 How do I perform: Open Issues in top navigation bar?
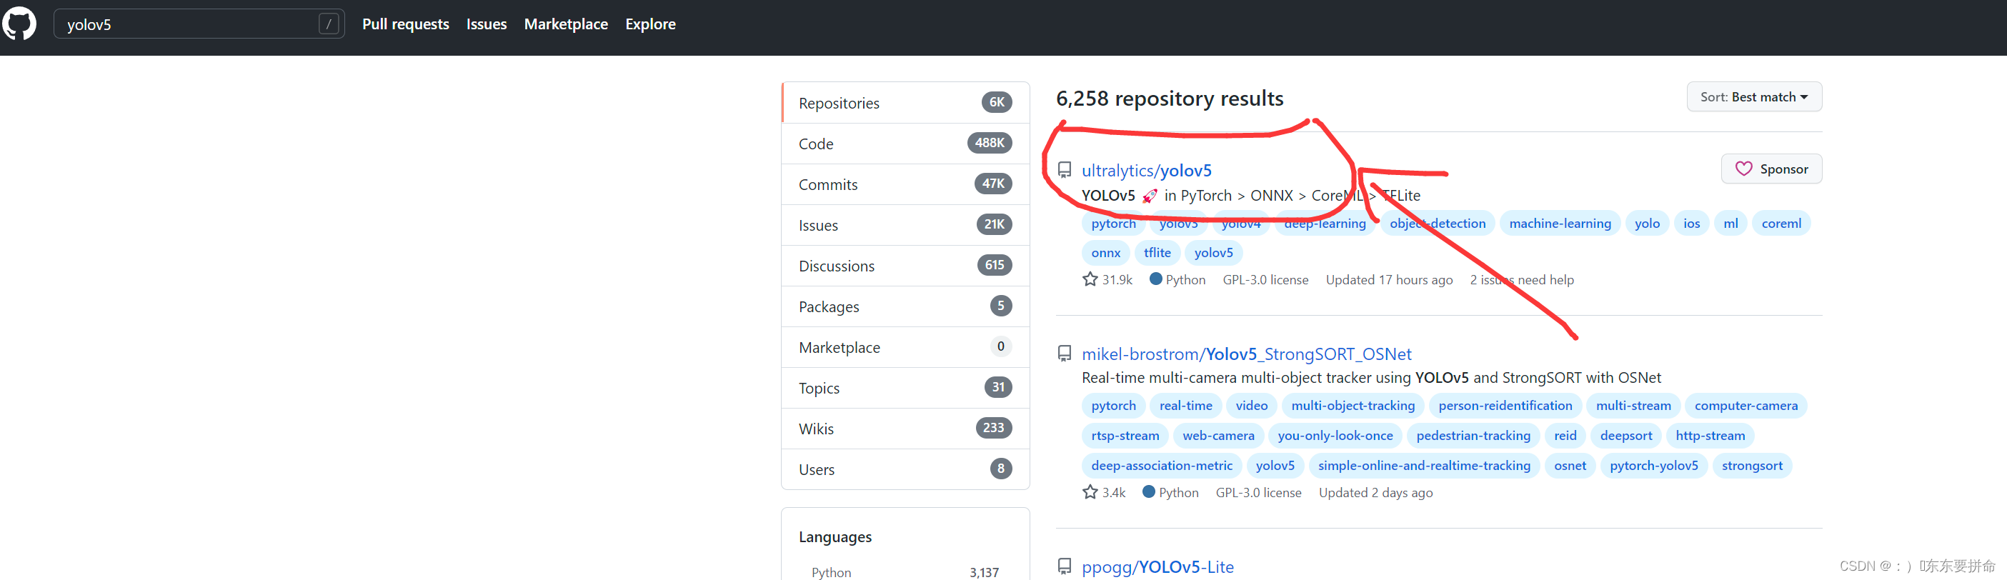tap(486, 24)
